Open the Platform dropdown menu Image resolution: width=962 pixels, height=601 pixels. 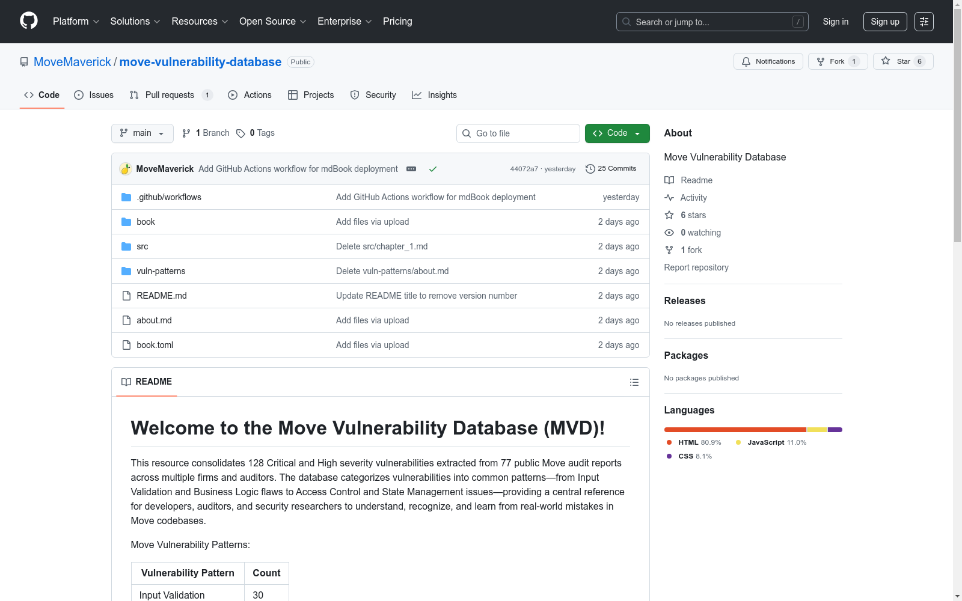(x=76, y=22)
